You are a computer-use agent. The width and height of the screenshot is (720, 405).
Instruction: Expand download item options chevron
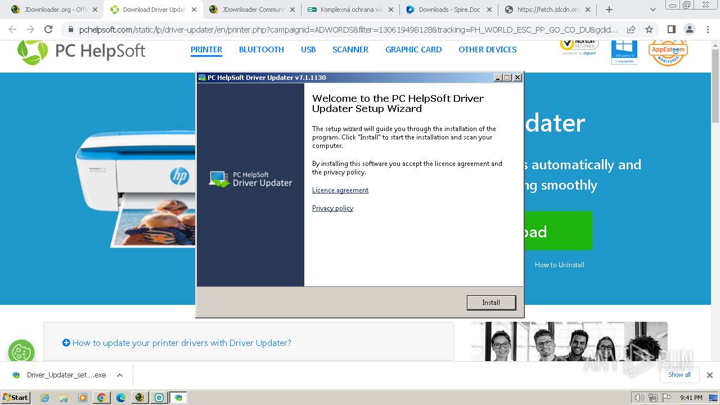(x=119, y=375)
